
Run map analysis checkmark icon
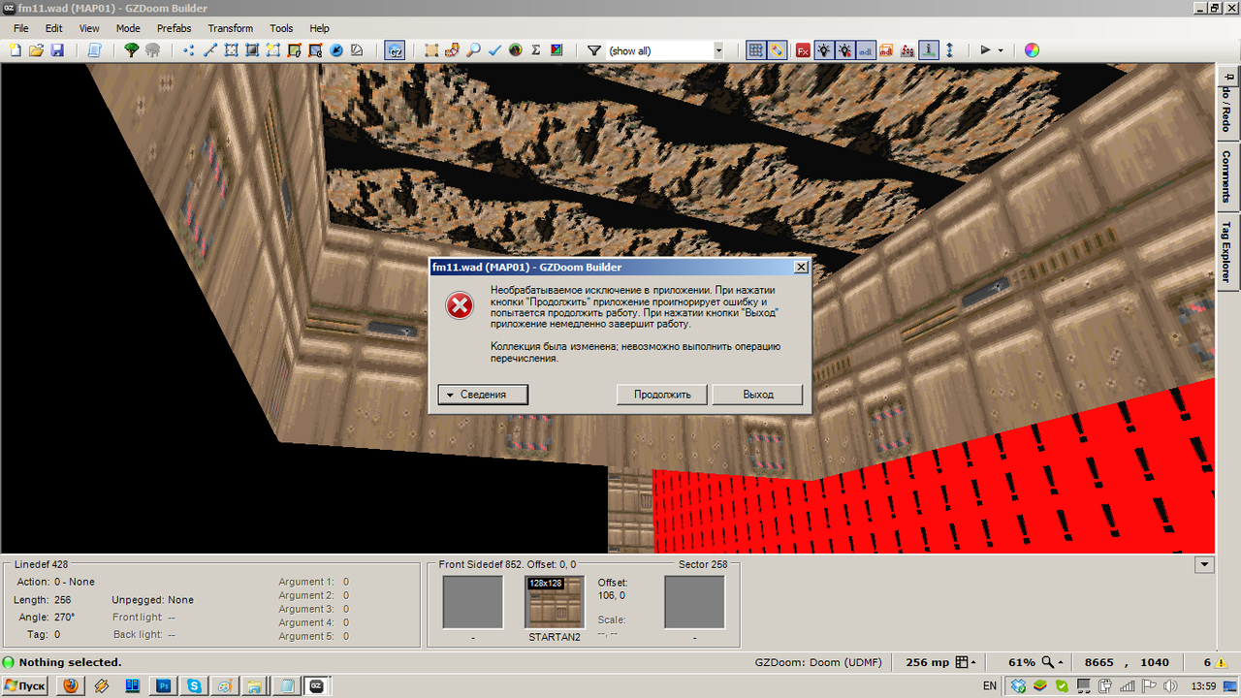pos(494,50)
